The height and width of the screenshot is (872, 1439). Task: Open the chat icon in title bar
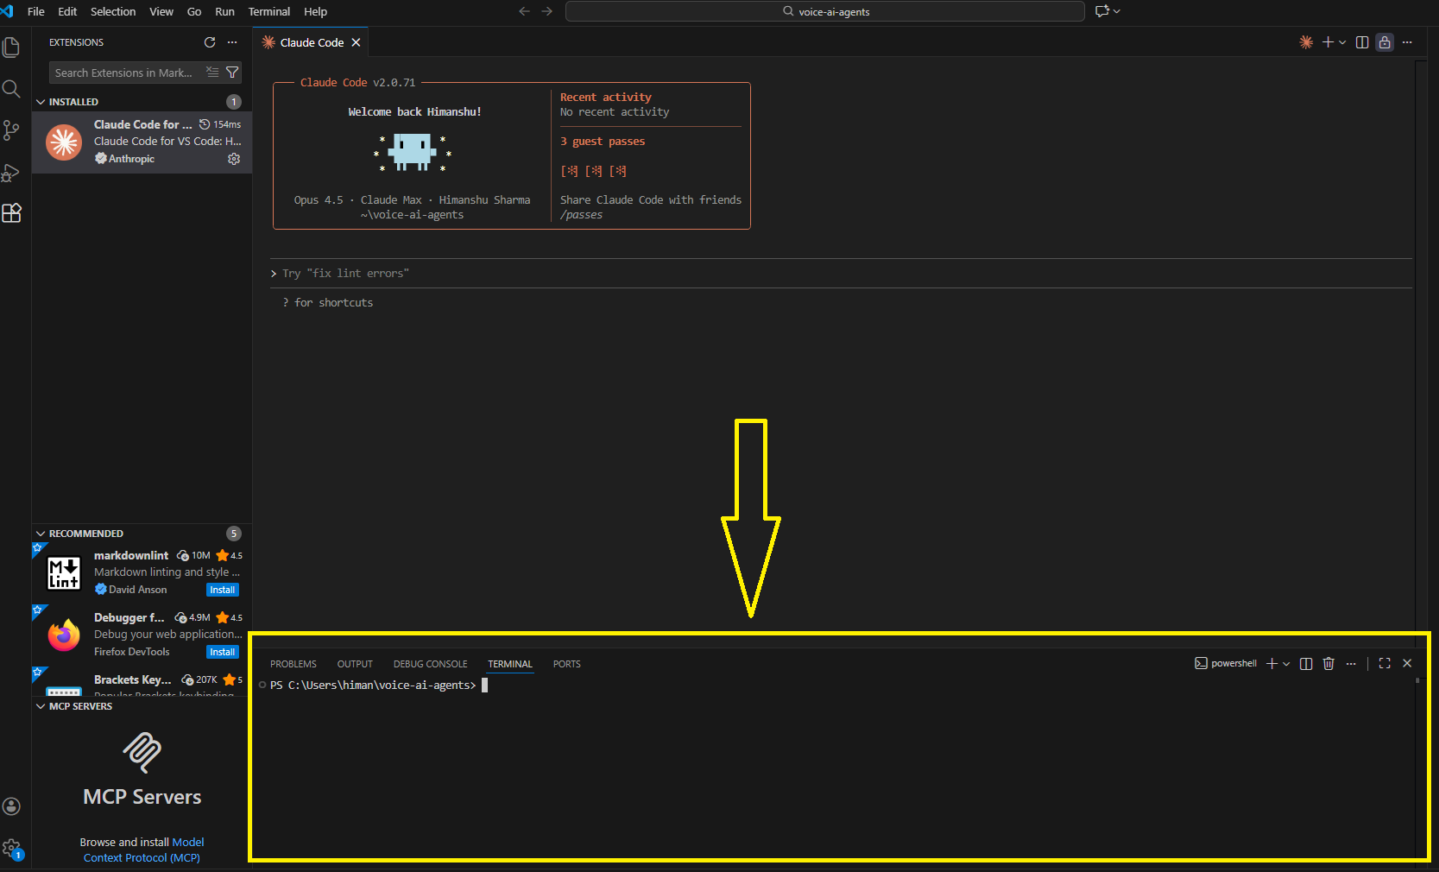1101,11
